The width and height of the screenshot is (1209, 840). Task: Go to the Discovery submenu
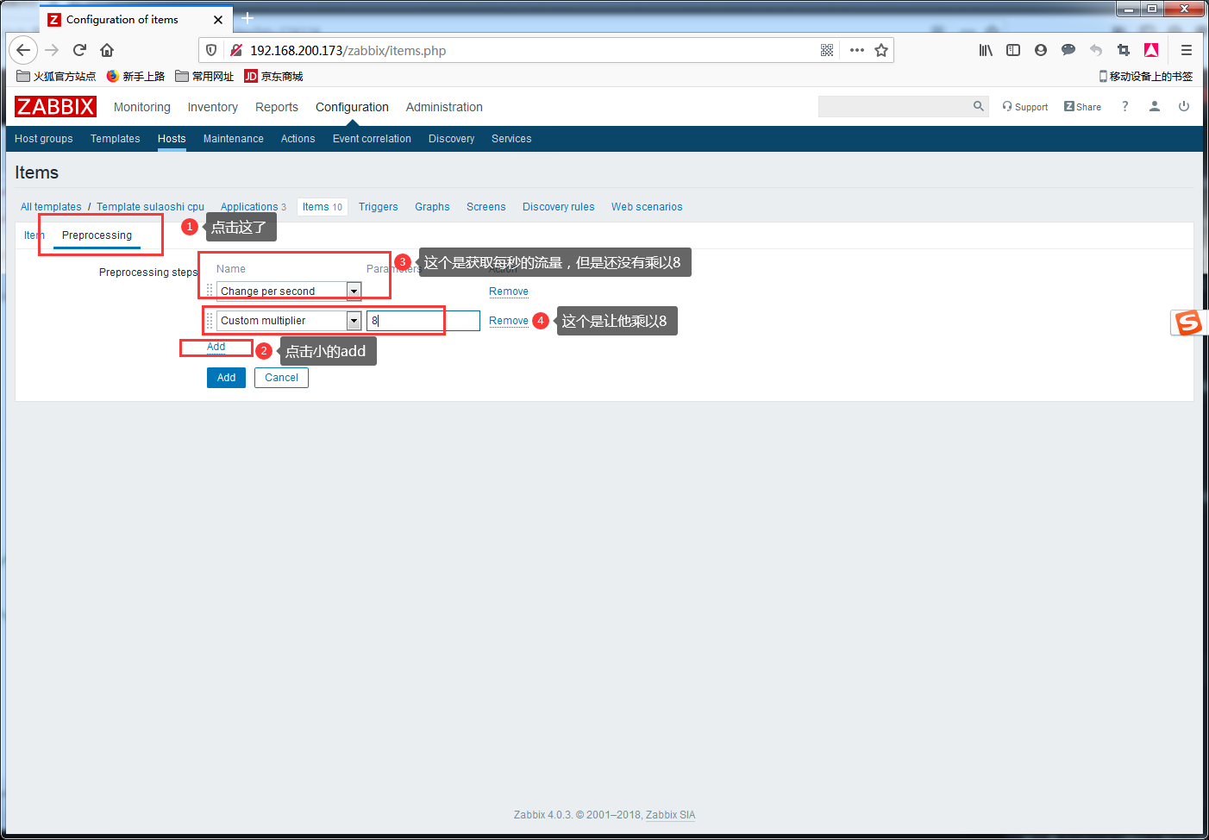click(452, 139)
